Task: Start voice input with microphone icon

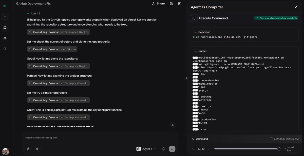Action: 164,149
